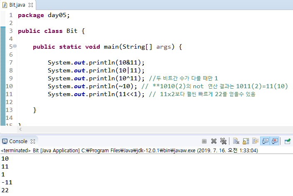This screenshot has height=196, width=293.
Task: Click 'day05' package name in code
Action: (57, 15)
